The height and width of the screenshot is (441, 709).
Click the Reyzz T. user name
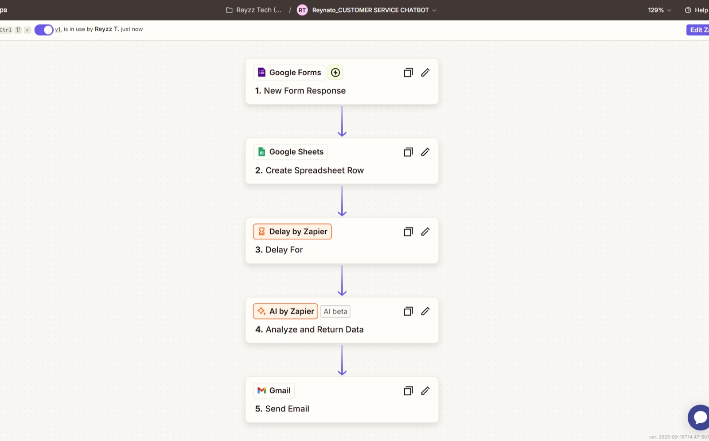[x=107, y=29]
